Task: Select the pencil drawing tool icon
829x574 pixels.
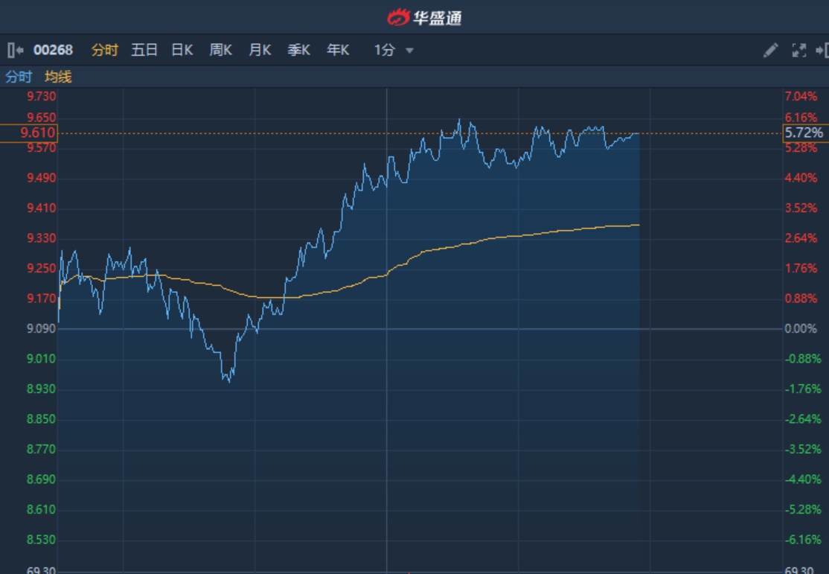Action: pyautogui.click(x=771, y=50)
